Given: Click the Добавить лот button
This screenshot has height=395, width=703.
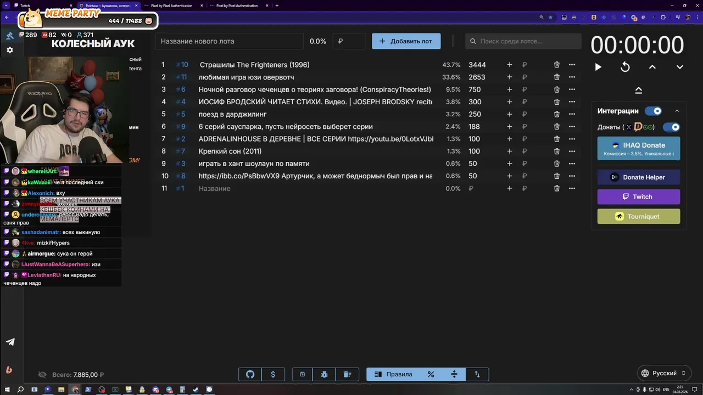Looking at the screenshot, I should click(406, 41).
